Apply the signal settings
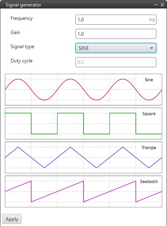The width and height of the screenshot is (167, 226). [12, 219]
